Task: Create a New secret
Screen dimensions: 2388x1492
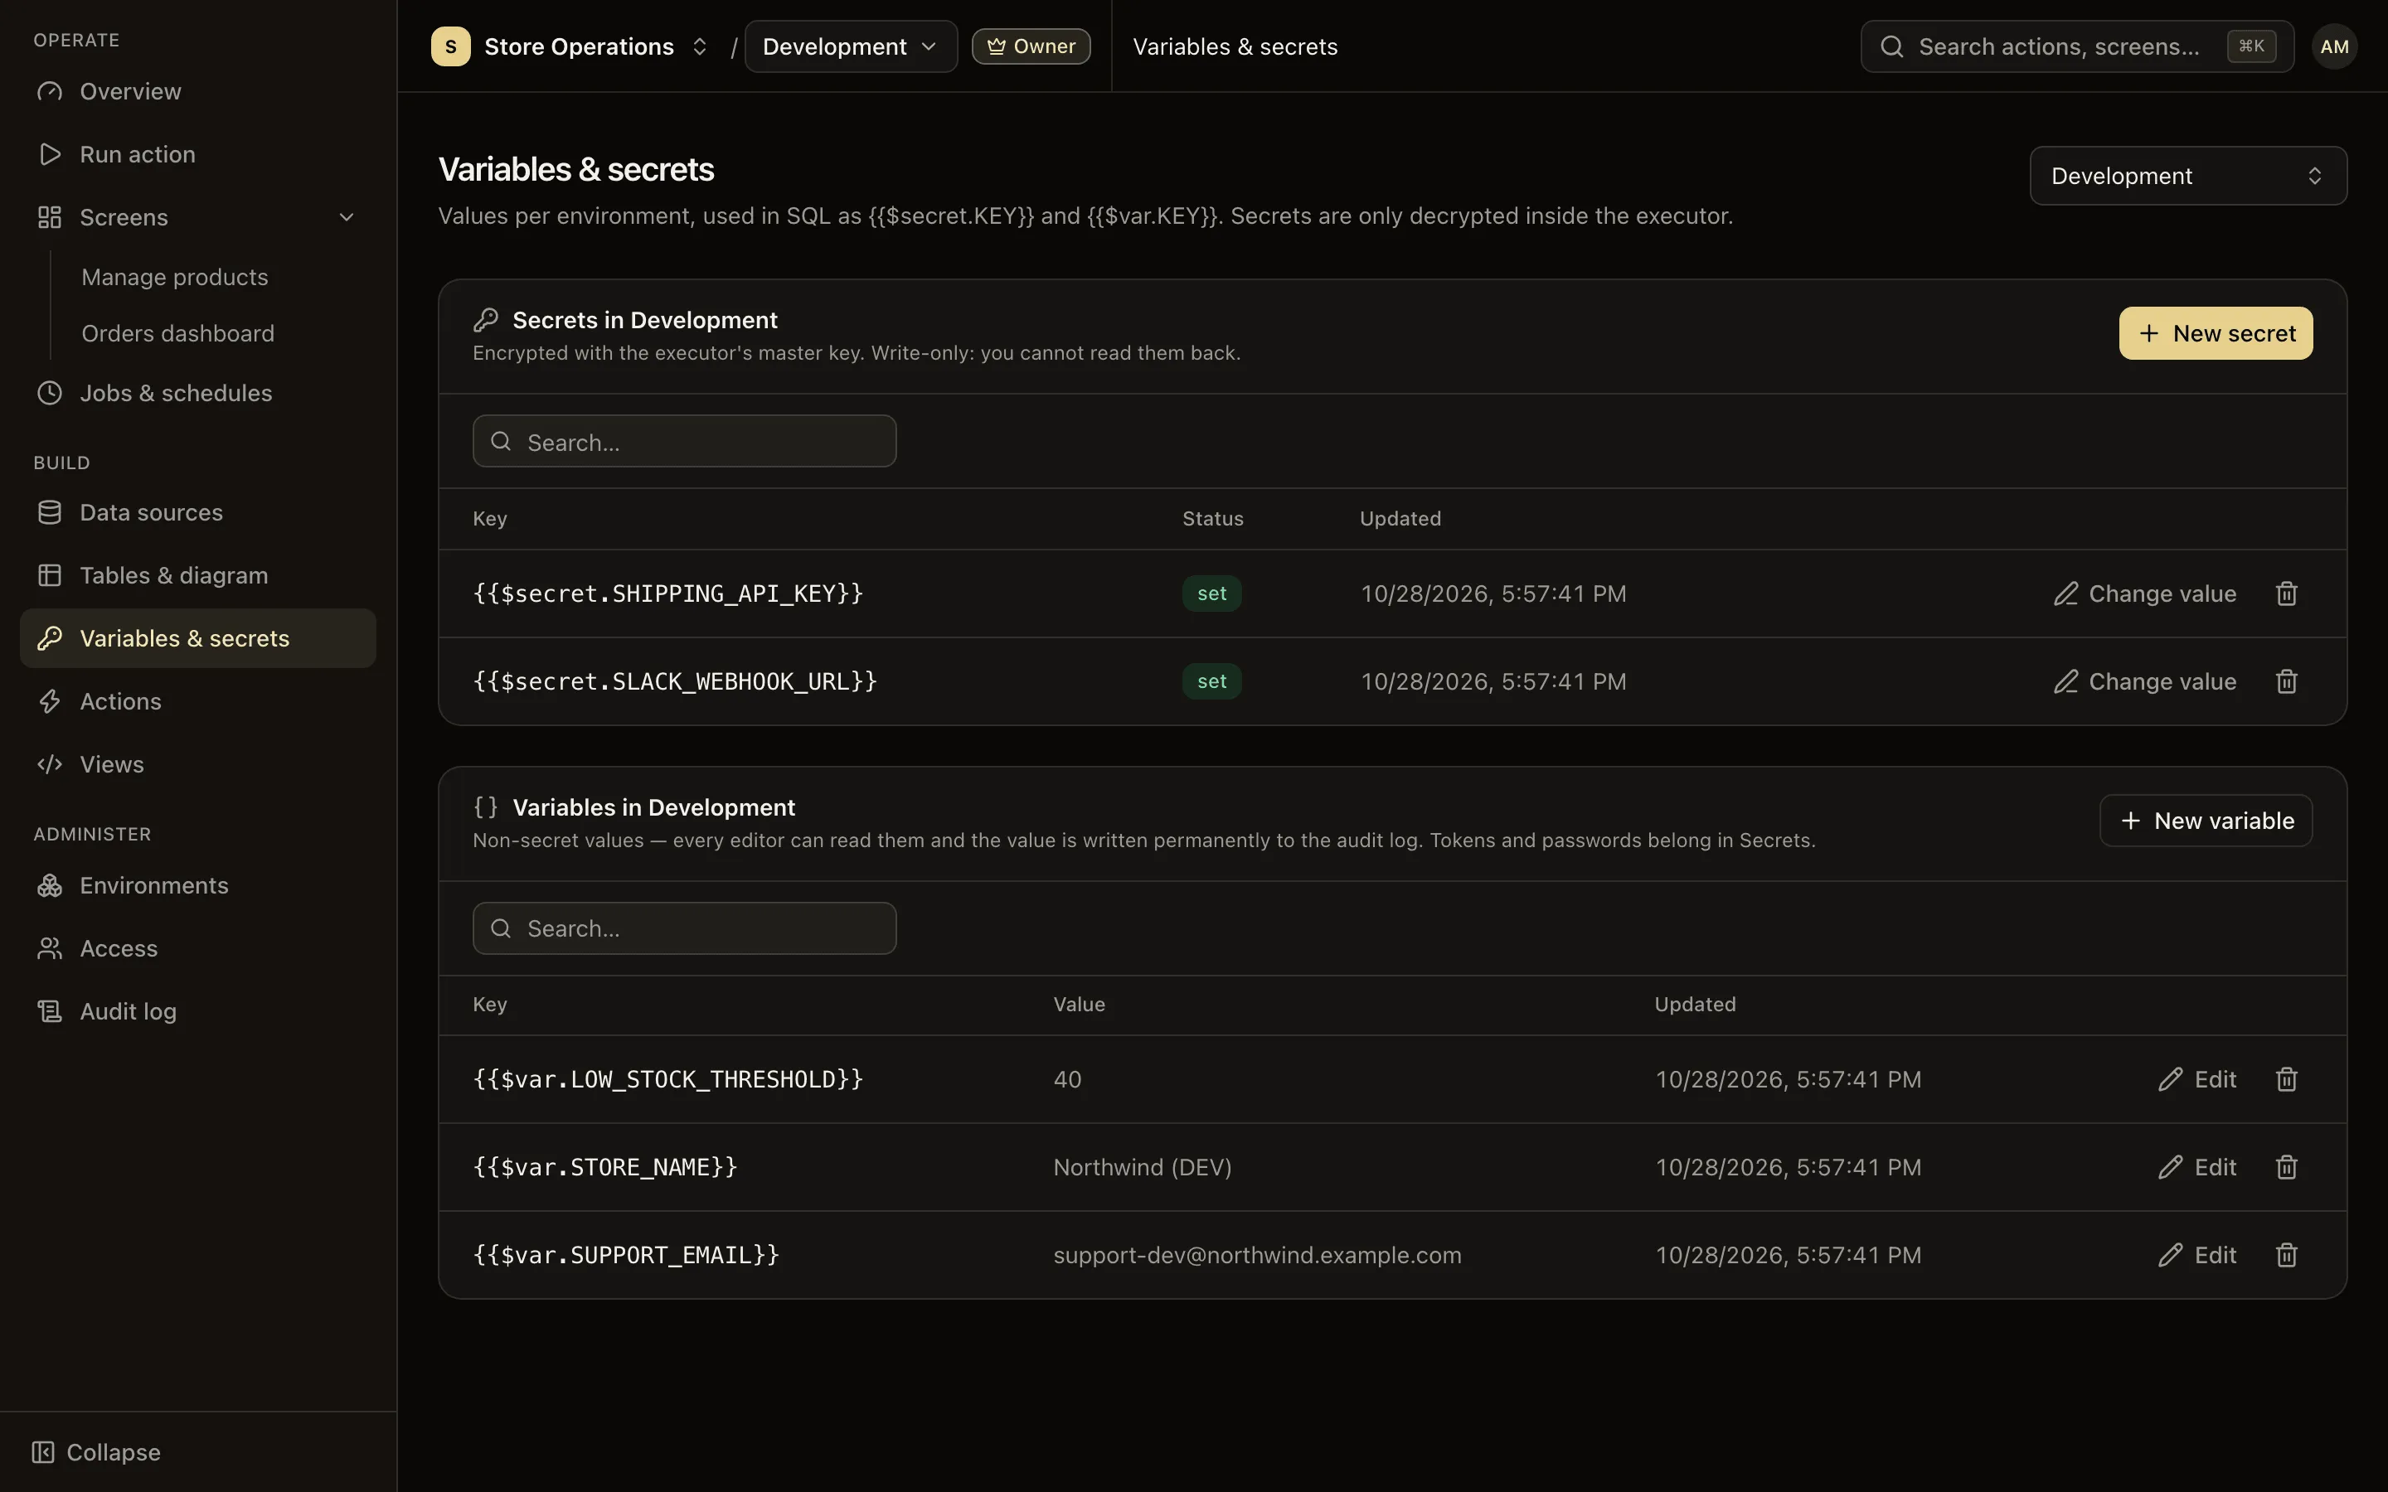Action: coord(2216,332)
